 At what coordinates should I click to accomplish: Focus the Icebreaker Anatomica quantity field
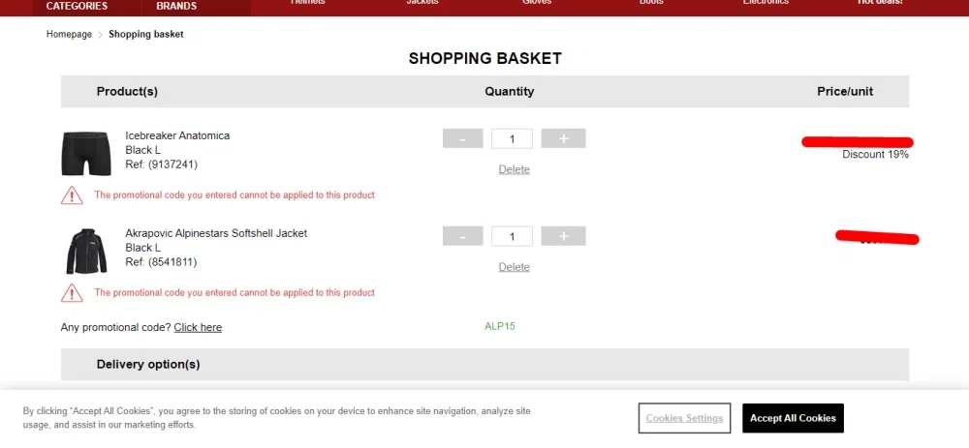click(512, 138)
